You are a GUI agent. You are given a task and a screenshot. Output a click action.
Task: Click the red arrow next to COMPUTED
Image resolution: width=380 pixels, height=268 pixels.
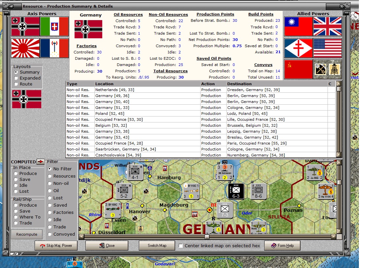(40, 161)
